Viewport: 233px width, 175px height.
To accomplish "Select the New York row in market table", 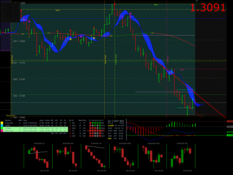I will (35, 131).
